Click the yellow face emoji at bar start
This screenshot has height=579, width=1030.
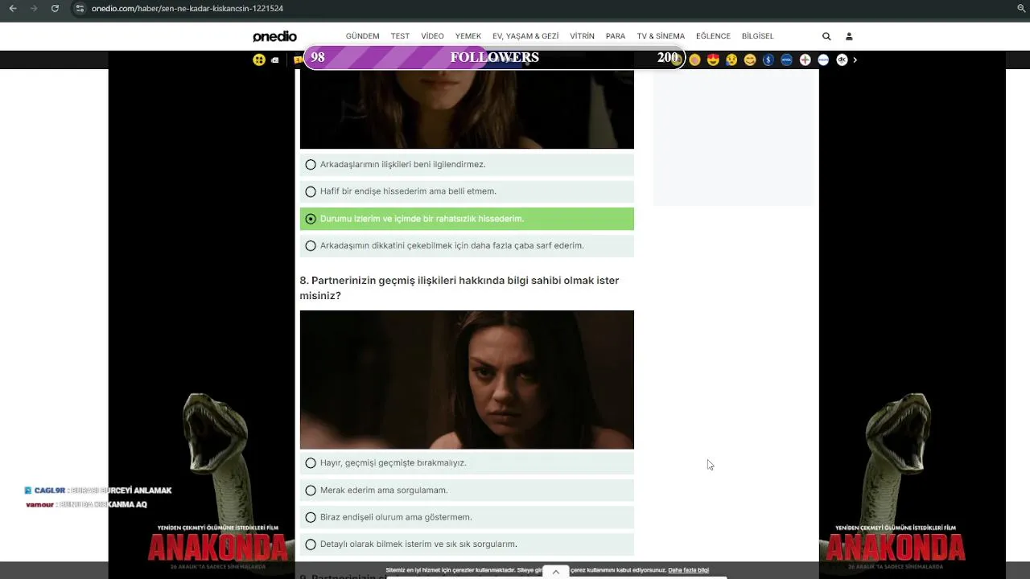259,60
